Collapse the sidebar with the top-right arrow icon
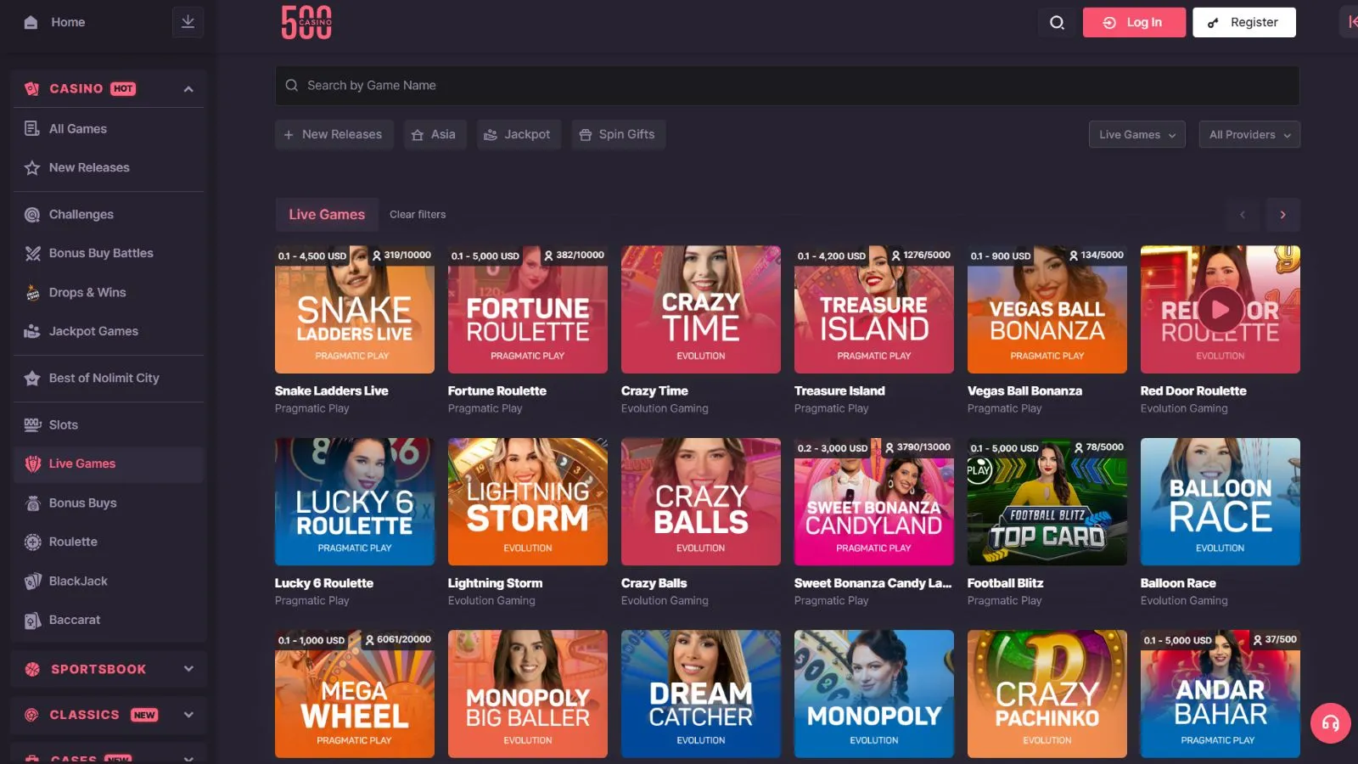Viewport: 1358px width, 764px height. point(1350,22)
